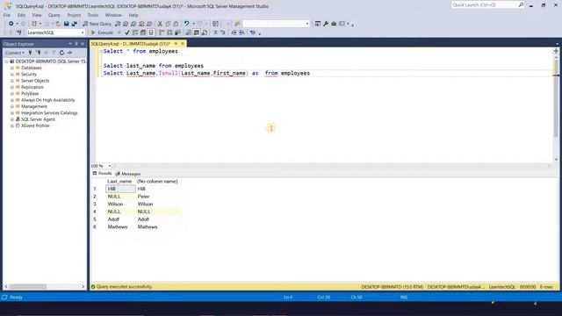Open the File menu
The height and width of the screenshot is (316, 562).
(x=7, y=15)
